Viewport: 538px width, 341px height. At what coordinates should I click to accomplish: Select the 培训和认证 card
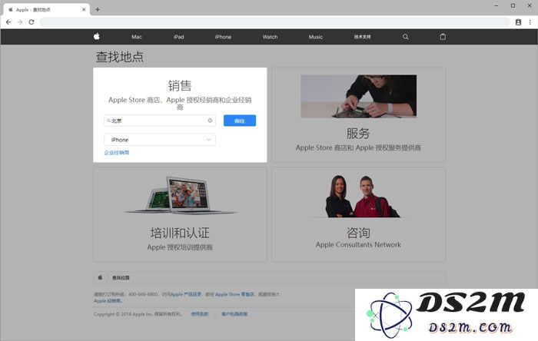(x=180, y=214)
